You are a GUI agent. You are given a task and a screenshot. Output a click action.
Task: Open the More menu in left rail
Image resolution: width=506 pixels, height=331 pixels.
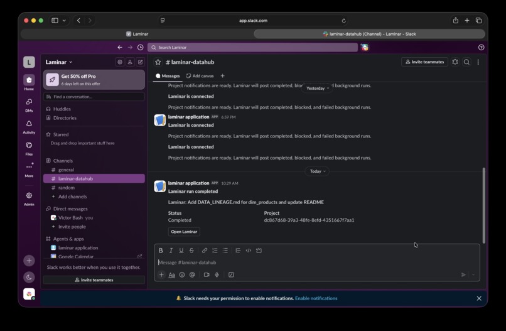(x=29, y=170)
